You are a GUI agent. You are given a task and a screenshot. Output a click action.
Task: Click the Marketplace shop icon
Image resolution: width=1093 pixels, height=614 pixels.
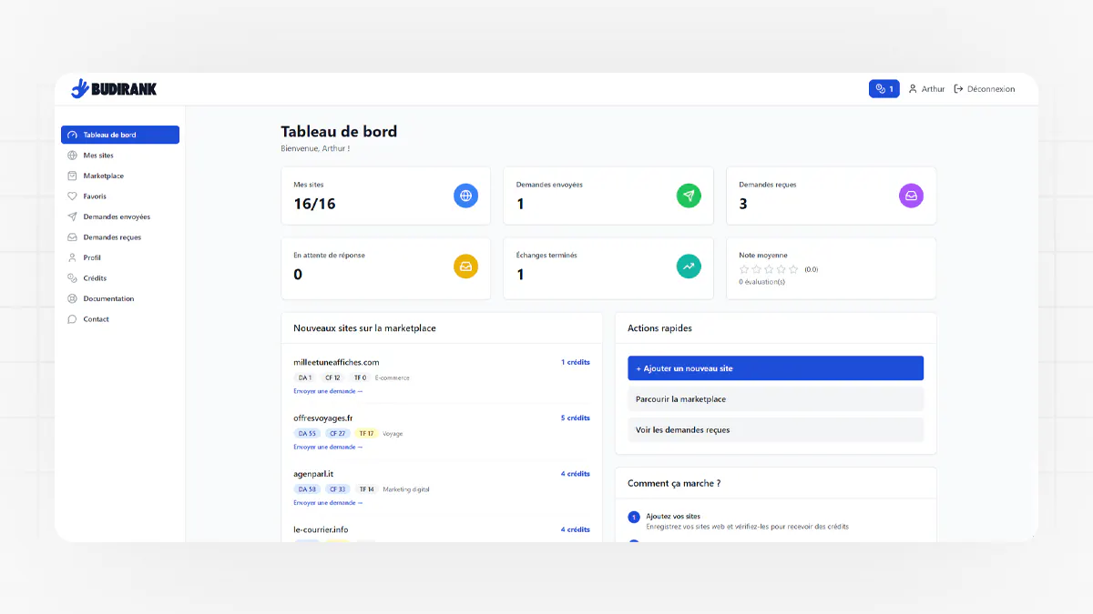coord(73,176)
